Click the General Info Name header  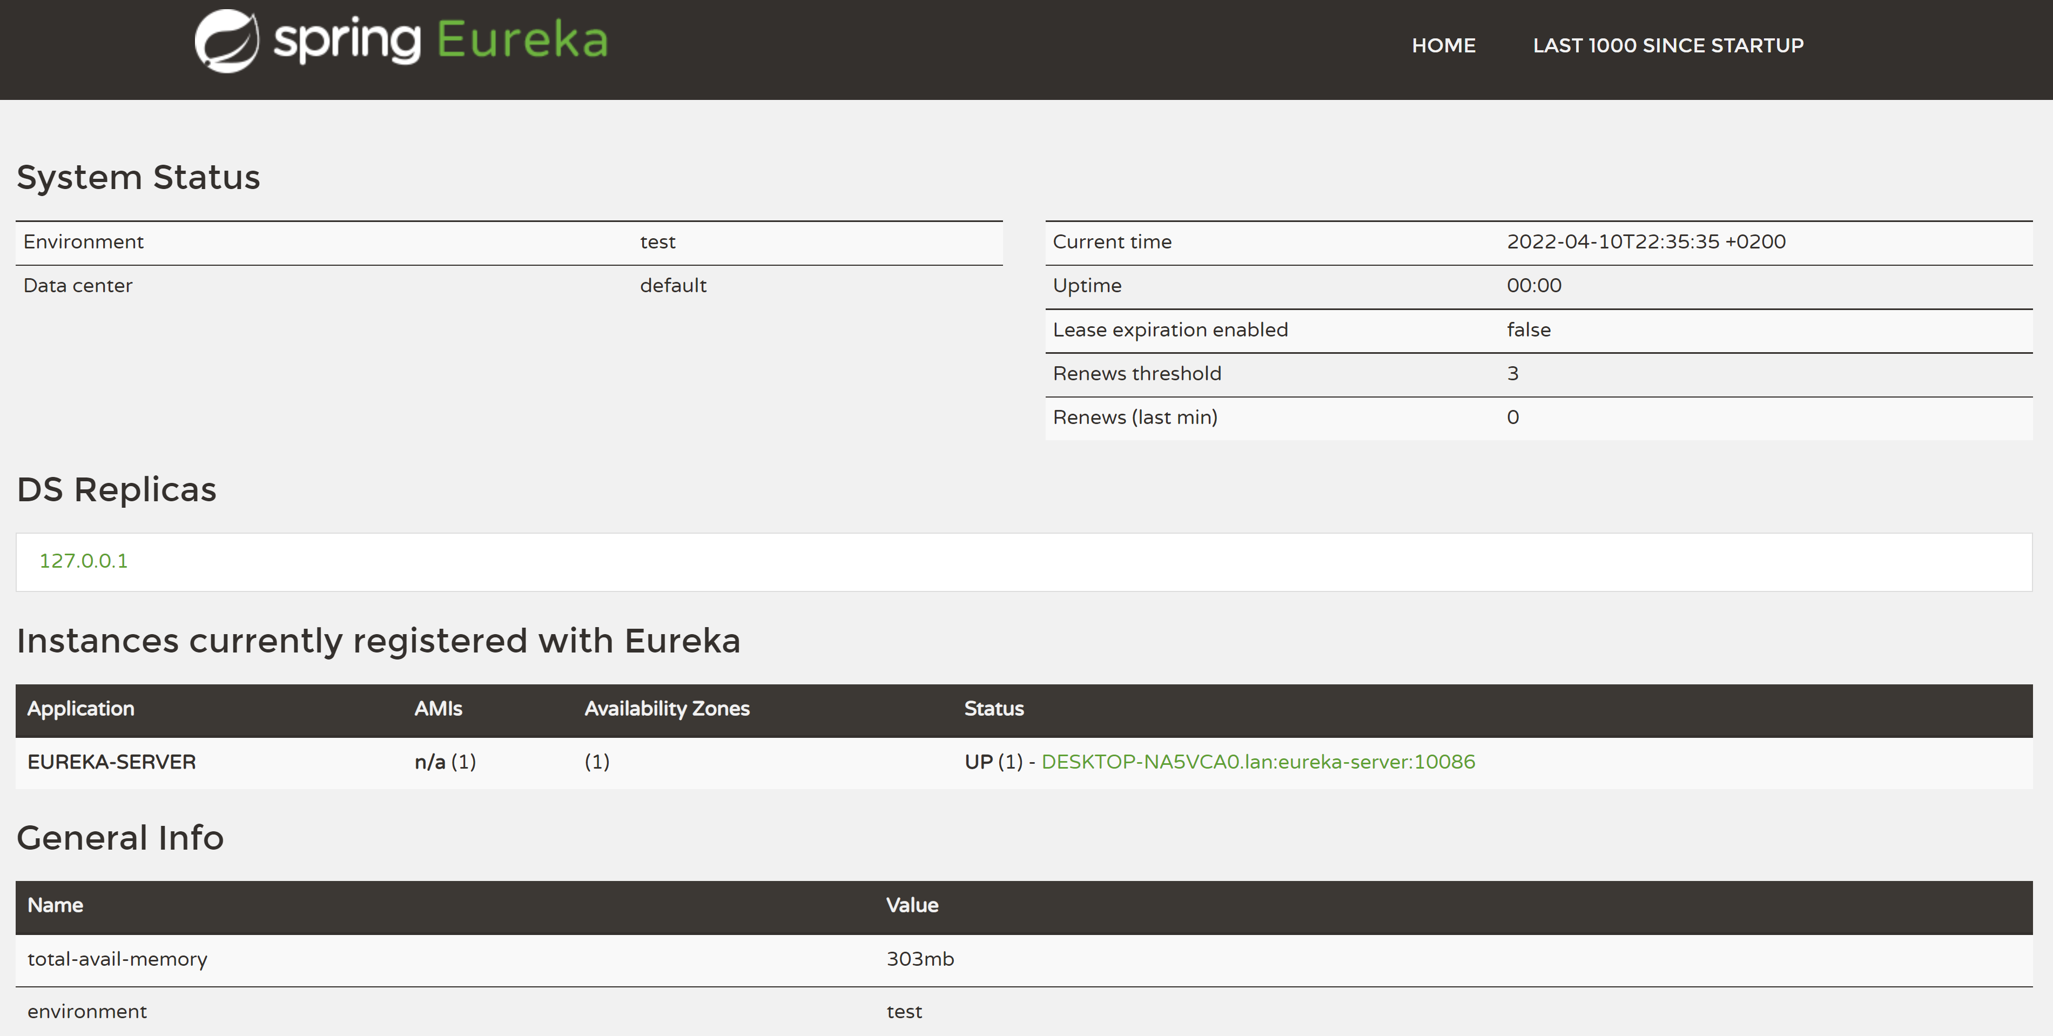coord(55,905)
